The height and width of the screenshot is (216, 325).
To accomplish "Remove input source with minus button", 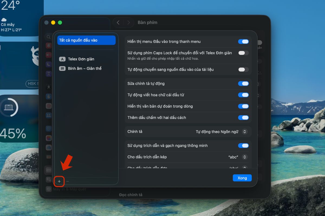I will pos(68,181).
